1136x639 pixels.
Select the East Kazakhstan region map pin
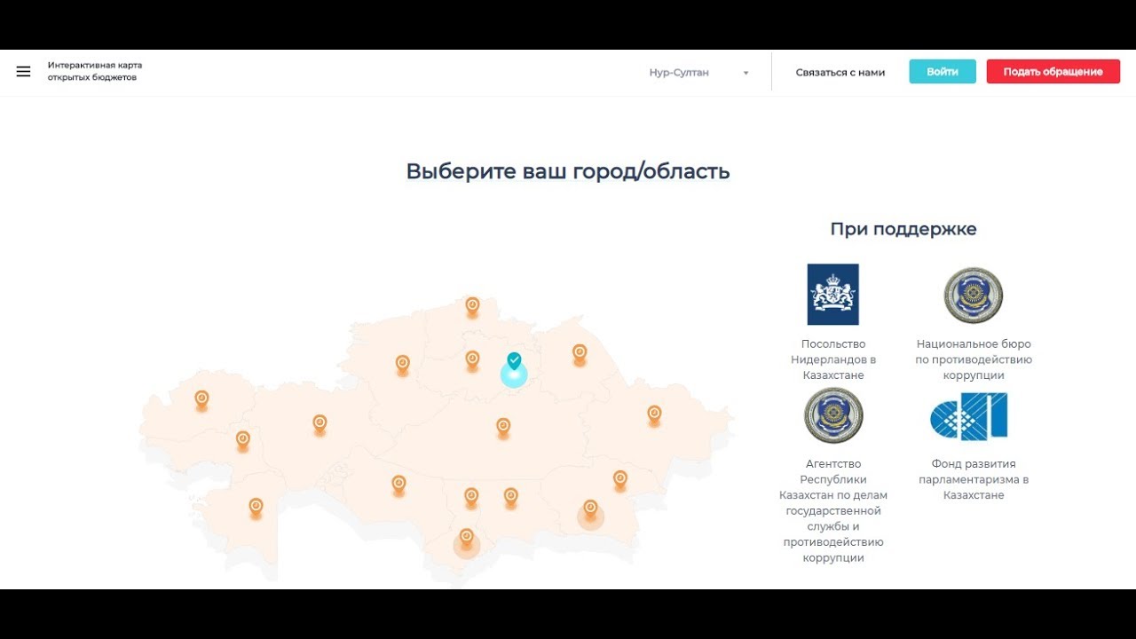(654, 414)
